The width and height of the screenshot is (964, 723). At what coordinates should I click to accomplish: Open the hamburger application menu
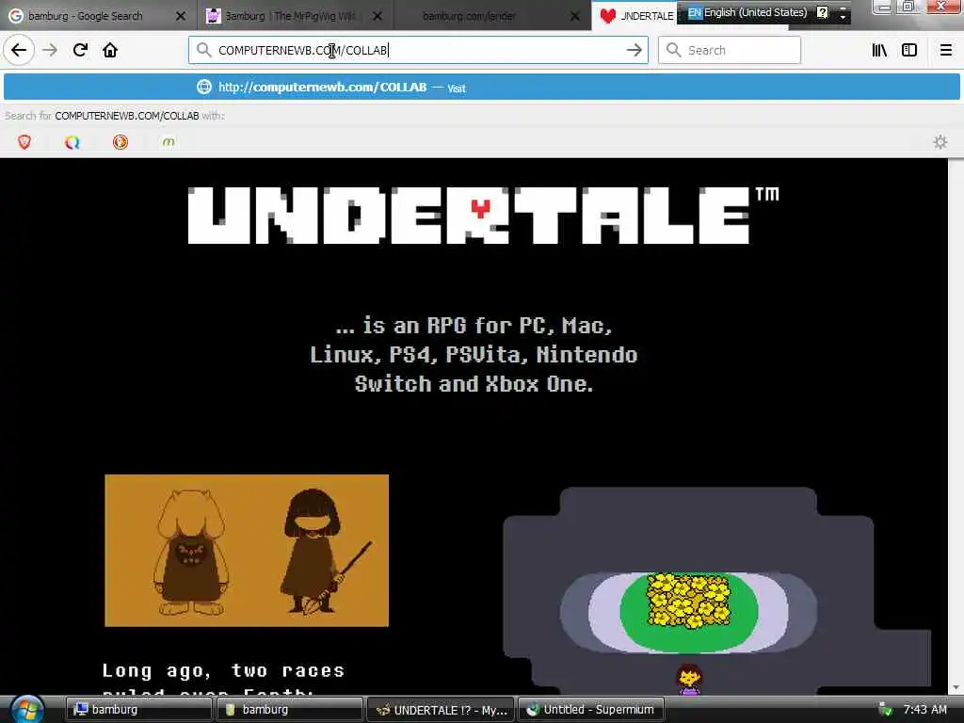[x=945, y=50]
